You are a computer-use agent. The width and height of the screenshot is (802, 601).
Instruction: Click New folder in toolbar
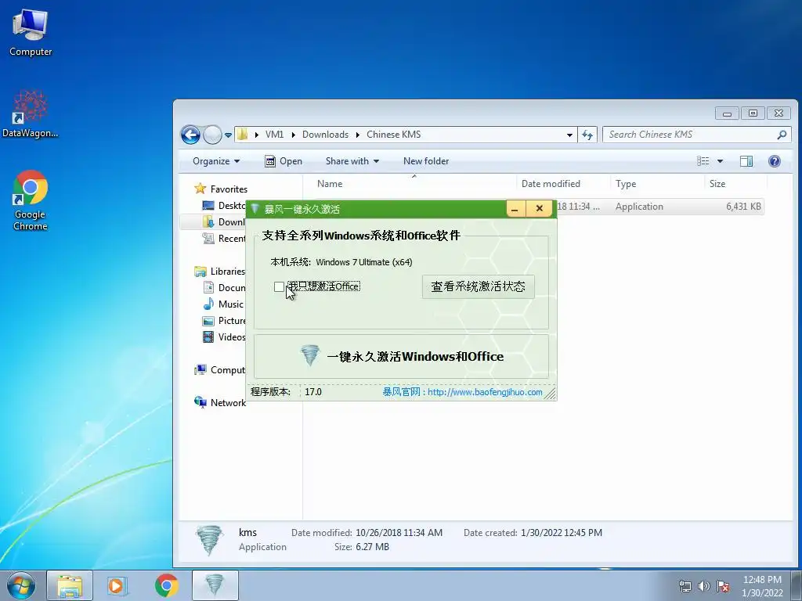426,161
